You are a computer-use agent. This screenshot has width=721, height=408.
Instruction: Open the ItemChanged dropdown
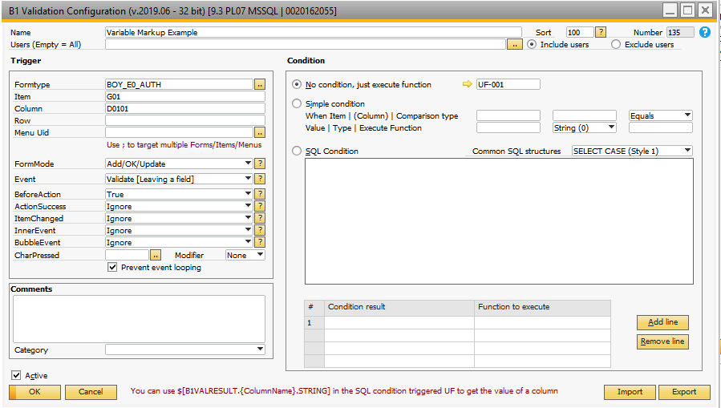pyautogui.click(x=248, y=218)
